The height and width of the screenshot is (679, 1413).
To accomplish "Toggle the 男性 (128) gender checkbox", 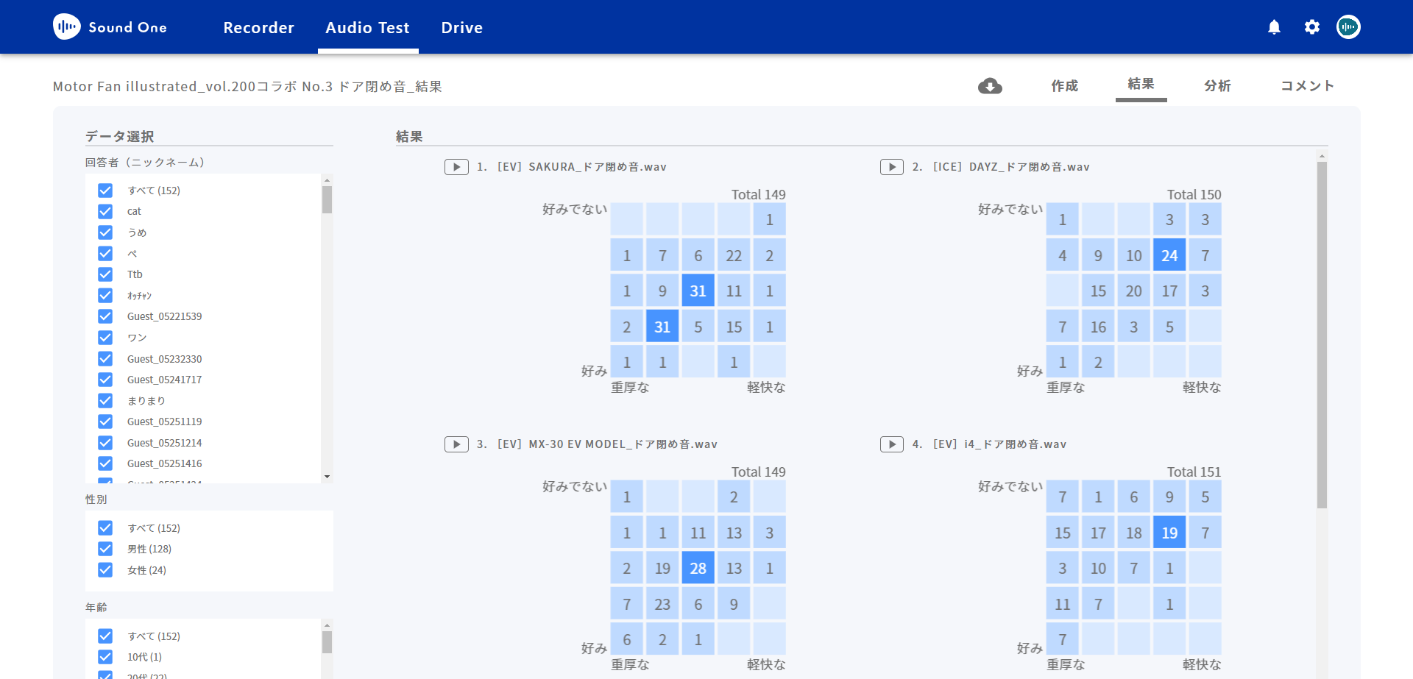I will tap(105, 549).
